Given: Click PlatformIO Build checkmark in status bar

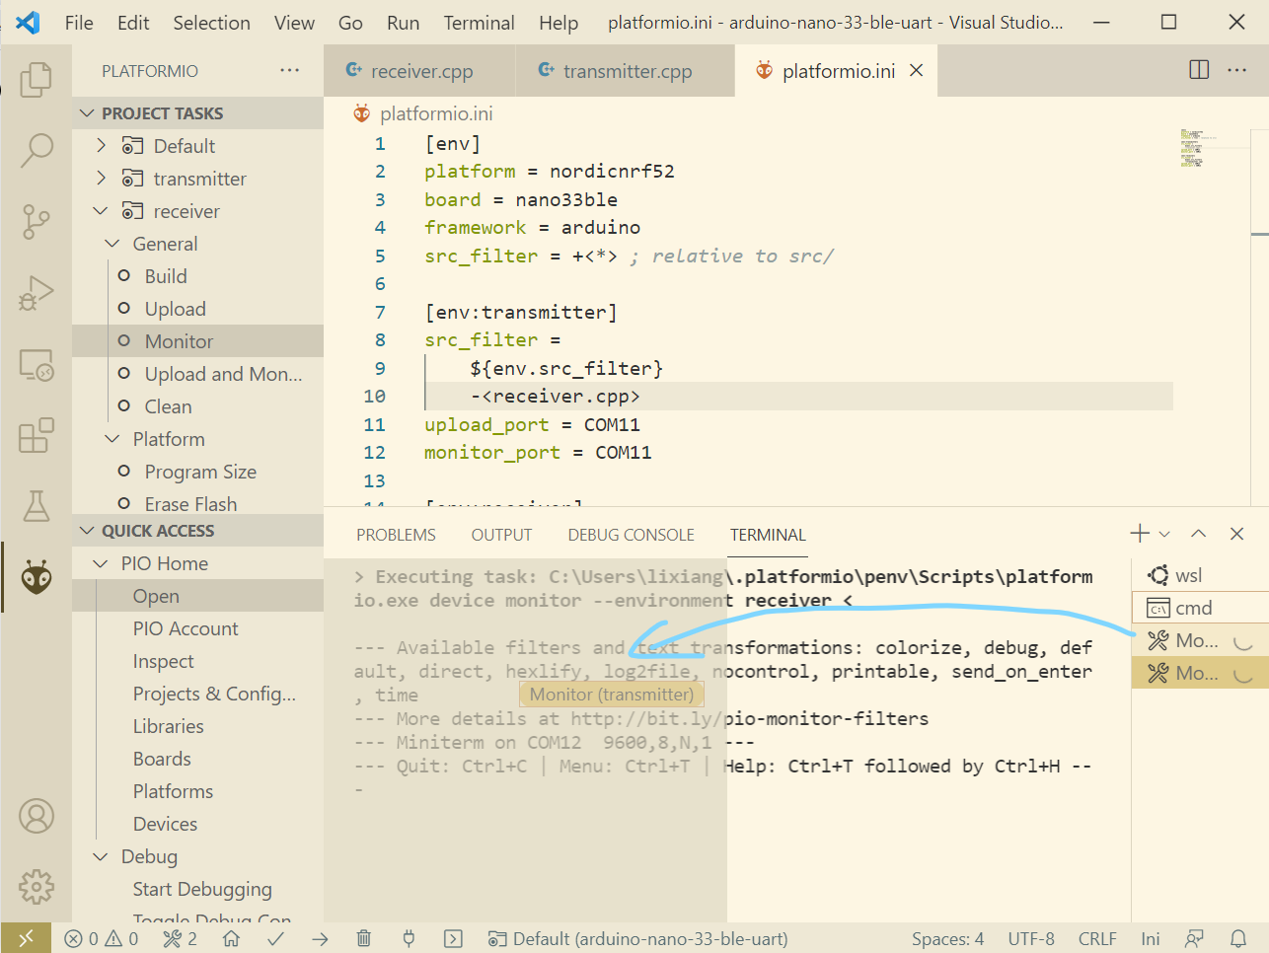Looking at the screenshot, I should [x=276, y=938].
